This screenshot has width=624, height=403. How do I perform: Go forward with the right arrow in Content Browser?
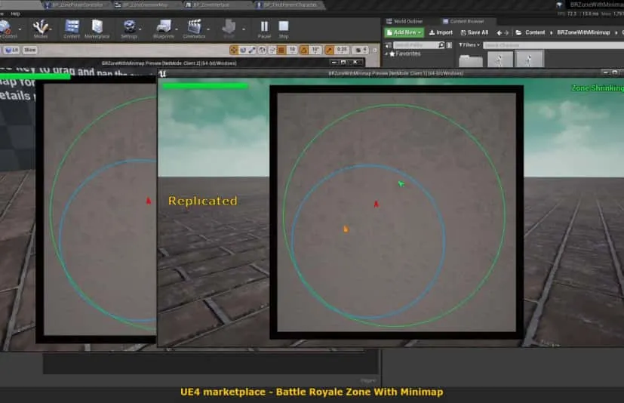click(506, 32)
